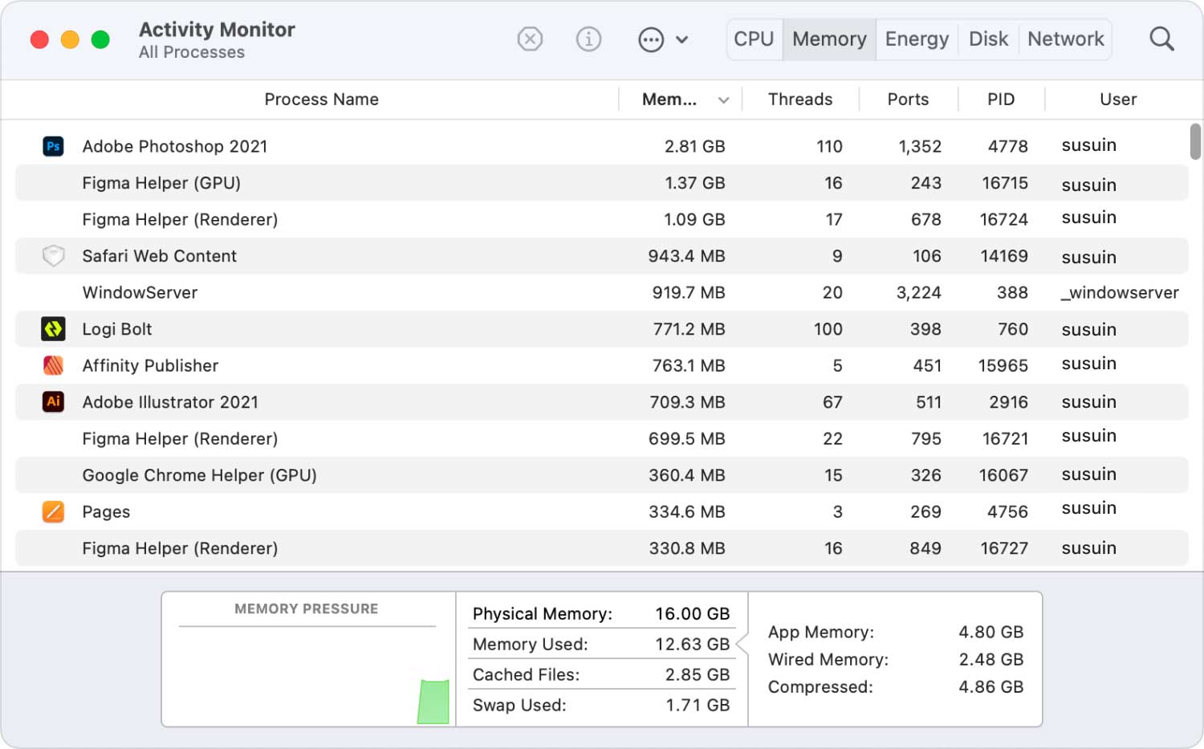Click the All Processes subtitle
1204x749 pixels.
pos(191,52)
